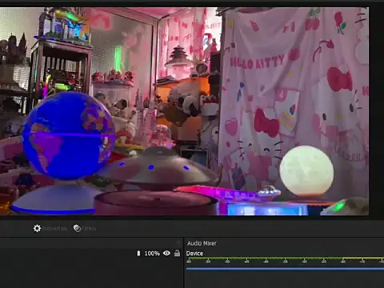Click the Properties gear icon
Viewport: 384px width, 288px height.
pos(37,228)
